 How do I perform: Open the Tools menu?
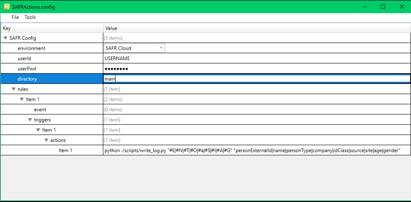(30, 17)
